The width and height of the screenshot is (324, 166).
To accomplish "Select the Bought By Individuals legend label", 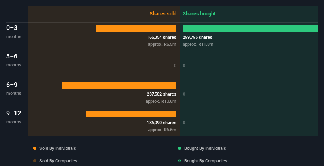I will (205, 148).
